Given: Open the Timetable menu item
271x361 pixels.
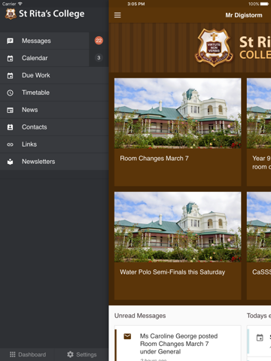Looking at the screenshot, I should (x=54, y=93).
